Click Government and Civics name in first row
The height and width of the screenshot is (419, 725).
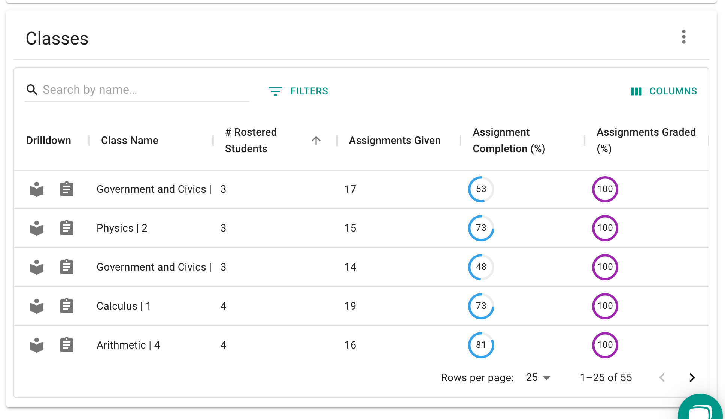tap(154, 189)
